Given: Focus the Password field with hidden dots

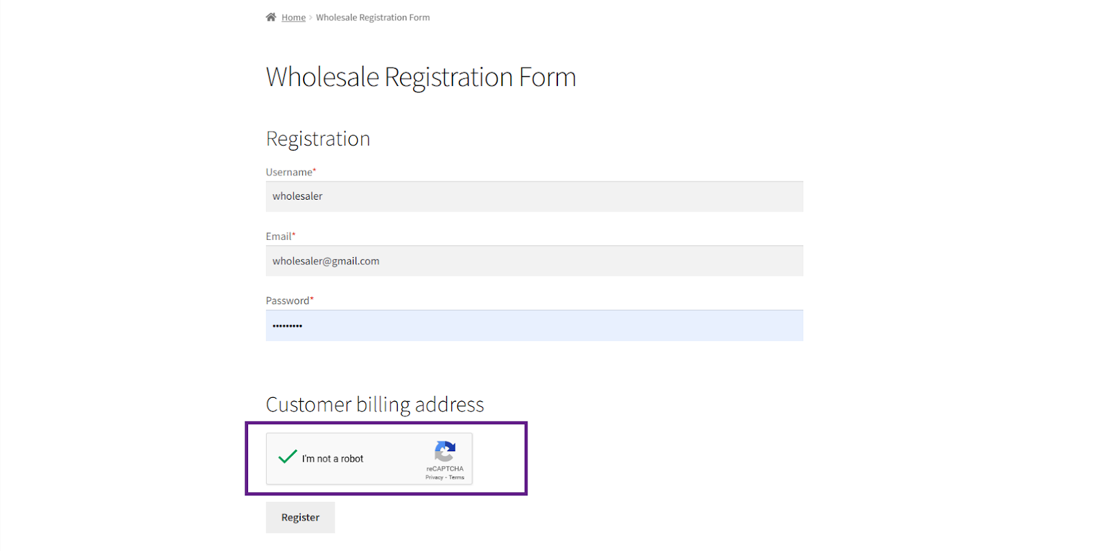Looking at the screenshot, I should coord(534,326).
